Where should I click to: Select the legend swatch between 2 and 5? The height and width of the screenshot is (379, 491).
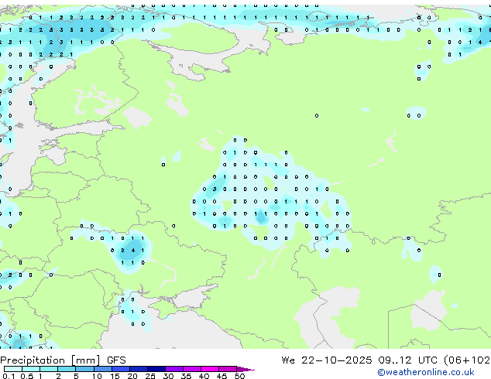pyautogui.click(x=67, y=369)
